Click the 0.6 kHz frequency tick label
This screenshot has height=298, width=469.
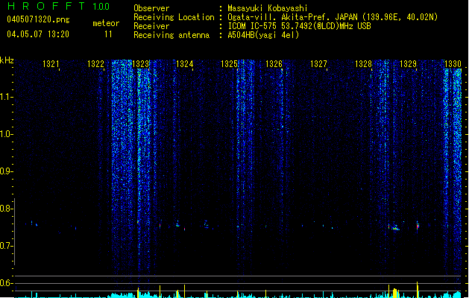6,283
